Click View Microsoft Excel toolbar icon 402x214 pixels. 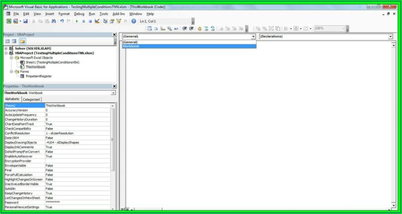[9, 21]
